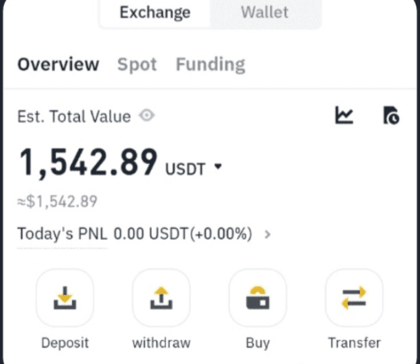This screenshot has width=420, height=364.
Task: Switch to the Wallet toggle segment
Action: [x=265, y=12]
